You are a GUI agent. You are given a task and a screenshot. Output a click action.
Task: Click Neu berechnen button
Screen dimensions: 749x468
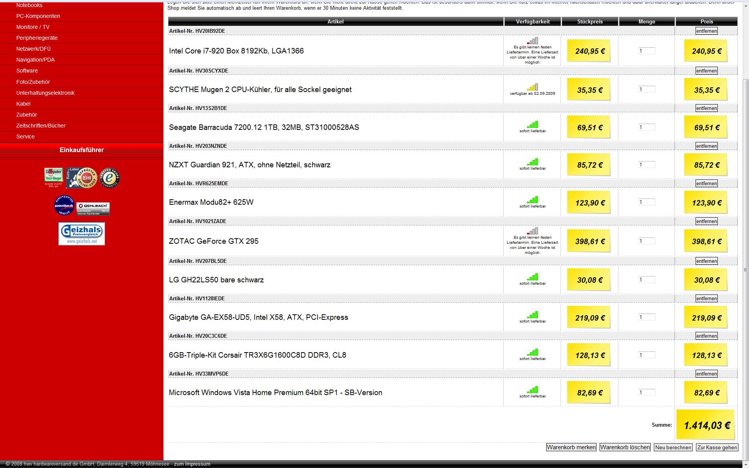click(673, 447)
